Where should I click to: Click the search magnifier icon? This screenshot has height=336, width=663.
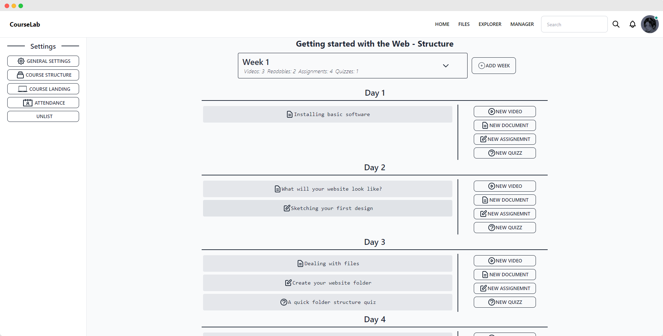pyautogui.click(x=616, y=24)
